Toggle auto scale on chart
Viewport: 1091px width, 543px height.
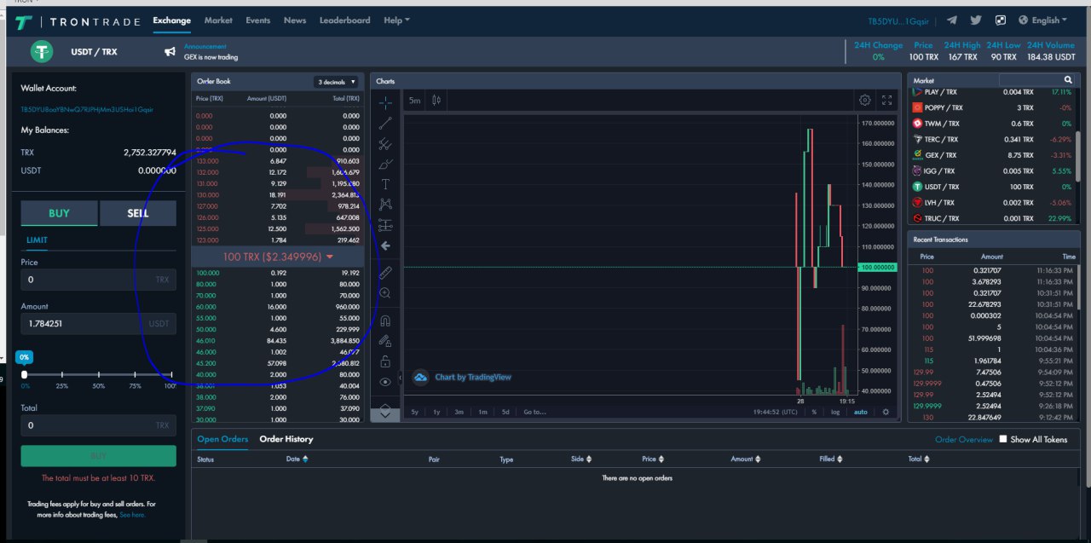[x=861, y=412]
